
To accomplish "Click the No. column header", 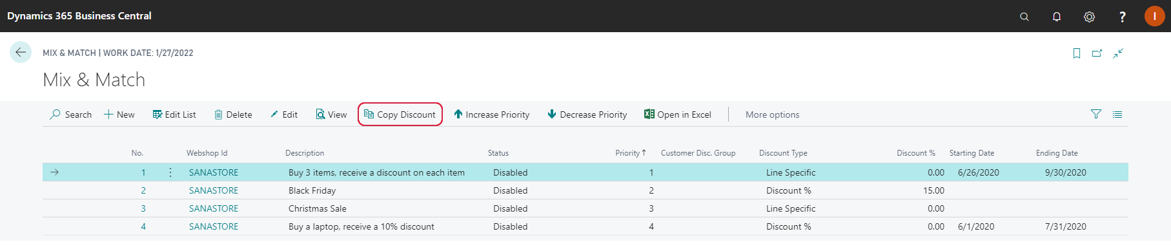I will (137, 153).
